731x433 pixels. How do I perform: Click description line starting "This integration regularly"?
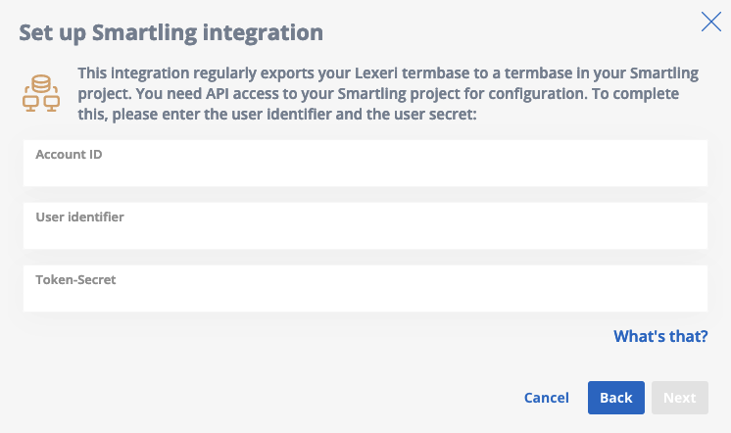pyautogui.click(x=388, y=73)
